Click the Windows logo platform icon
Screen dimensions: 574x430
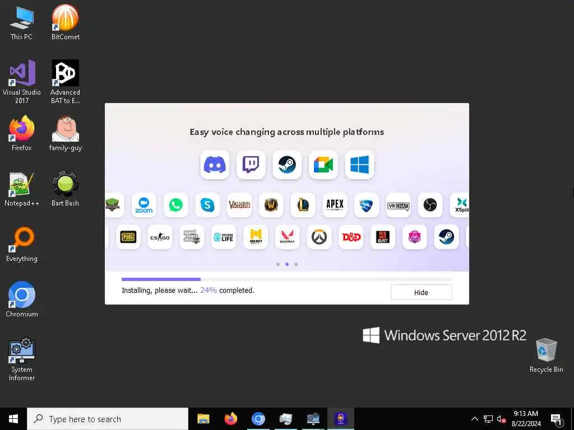[x=359, y=165]
